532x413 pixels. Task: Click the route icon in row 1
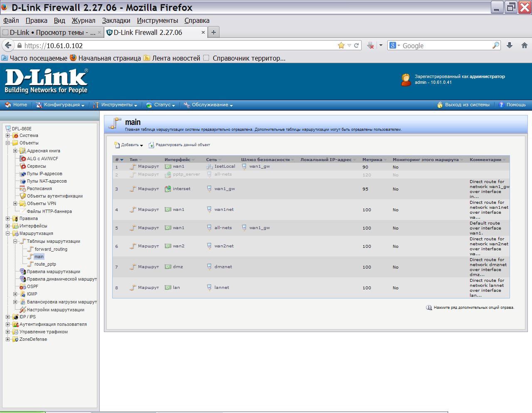pos(133,166)
